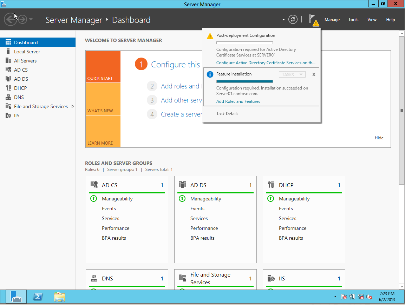Click the DHCP role tile header
The width and height of the screenshot is (405, 305).
click(x=304, y=185)
